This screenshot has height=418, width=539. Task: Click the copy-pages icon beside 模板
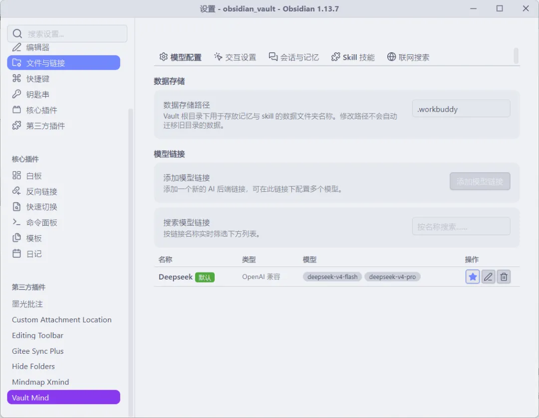(x=16, y=238)
